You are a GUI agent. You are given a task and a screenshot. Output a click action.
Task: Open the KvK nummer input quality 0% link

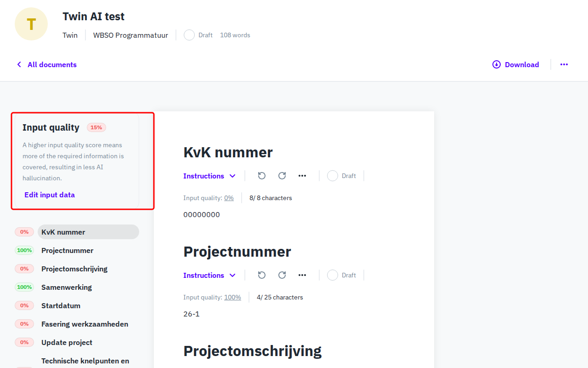(x=229, y=198)
